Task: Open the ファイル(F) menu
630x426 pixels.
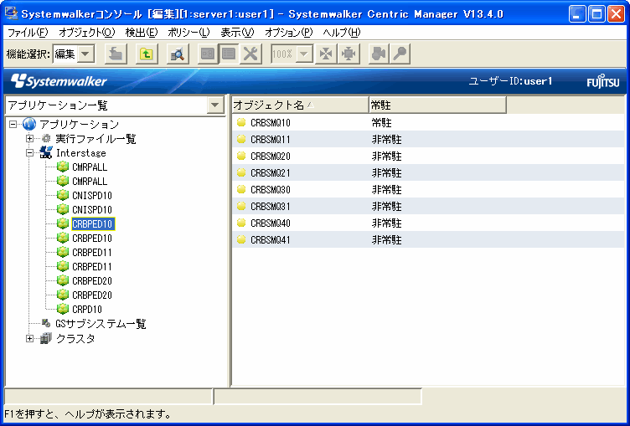Action: coord(28,33)
